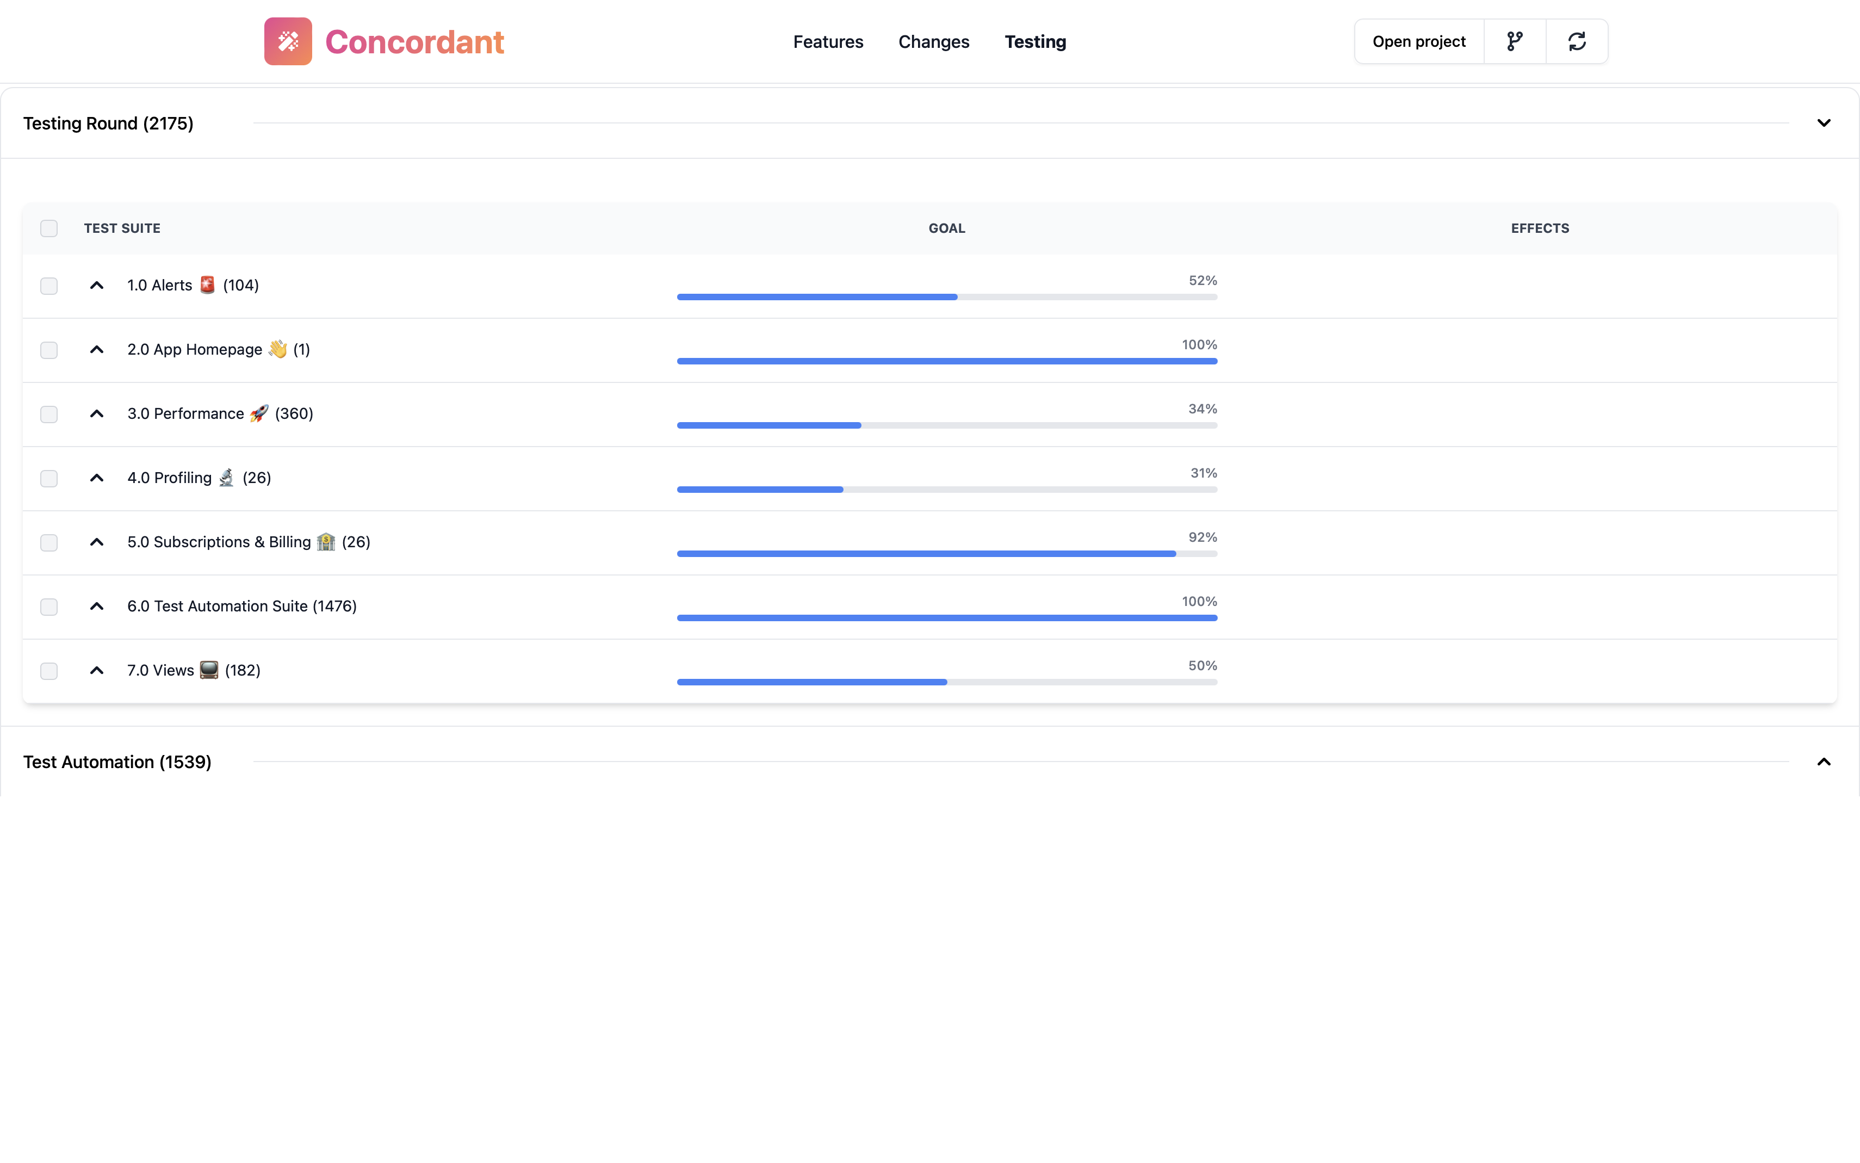Click the microscope icon beside 4.0 Profiling
The height and width of the screenshot is (1163, 1860).
coord(226,478)
